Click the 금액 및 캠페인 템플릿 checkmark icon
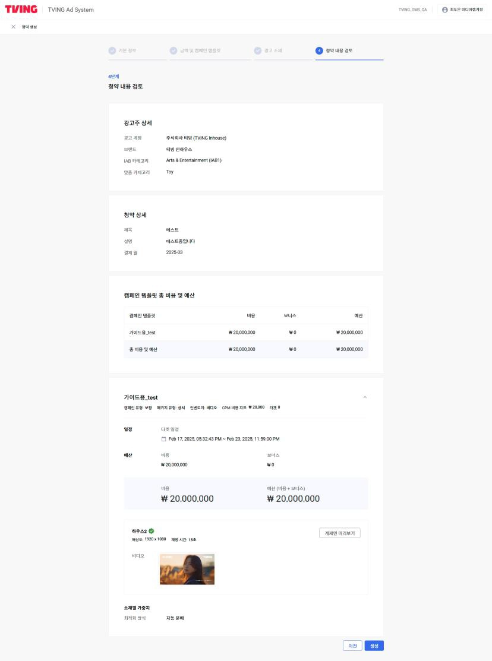 174,50
